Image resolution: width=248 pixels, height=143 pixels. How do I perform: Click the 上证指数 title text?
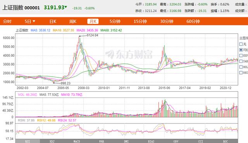click(13, 8)
